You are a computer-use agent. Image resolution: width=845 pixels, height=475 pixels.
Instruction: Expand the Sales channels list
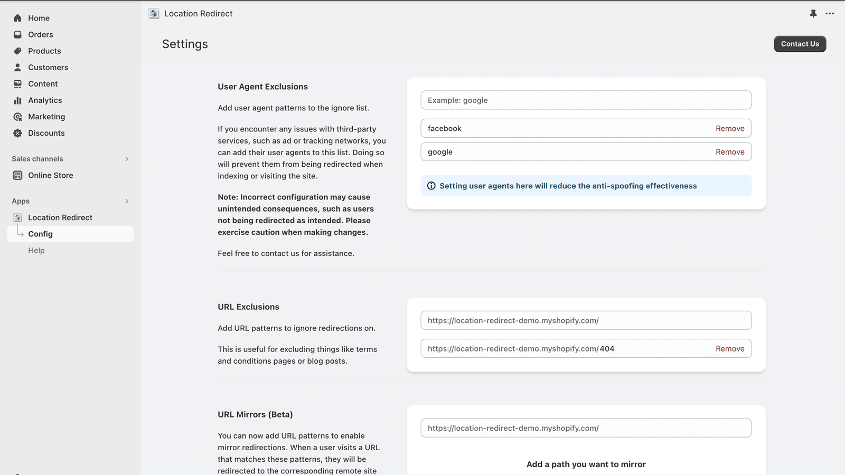tap(126, 158)
